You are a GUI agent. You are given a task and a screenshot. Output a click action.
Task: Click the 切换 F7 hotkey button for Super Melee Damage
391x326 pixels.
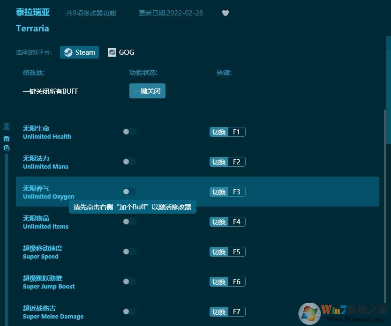coord(227,311)
